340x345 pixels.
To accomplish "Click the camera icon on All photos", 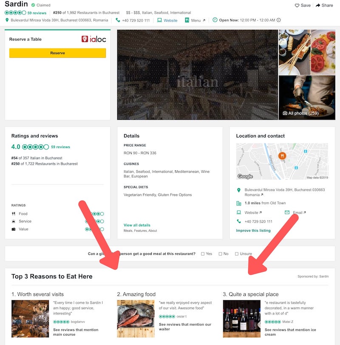I will click(x=285, y=113).
